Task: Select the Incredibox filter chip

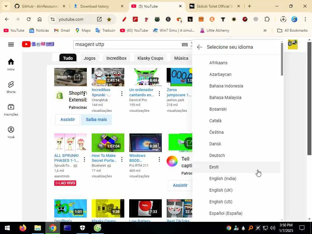Action: tap(116, 58)
